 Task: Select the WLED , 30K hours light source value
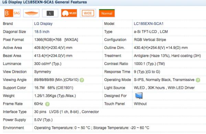164,88
